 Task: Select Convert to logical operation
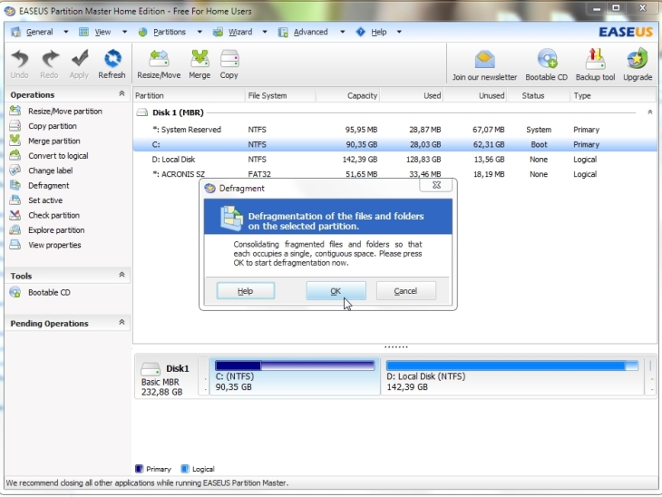[x=49, y=155]
